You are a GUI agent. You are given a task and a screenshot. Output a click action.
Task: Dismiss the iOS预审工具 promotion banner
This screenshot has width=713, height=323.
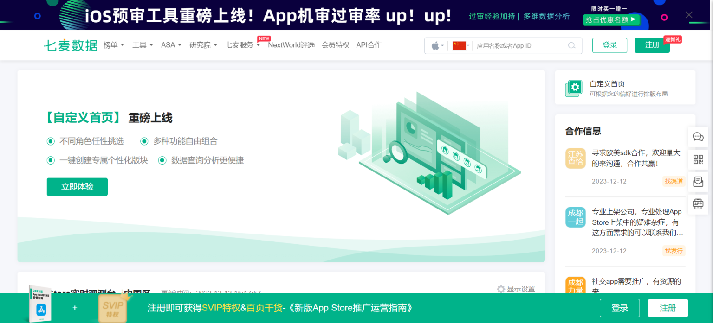tap(689, 15)
